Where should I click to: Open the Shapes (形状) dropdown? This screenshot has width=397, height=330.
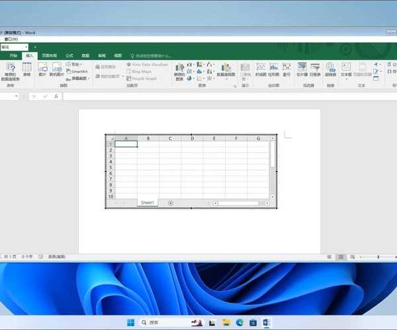(x=77, y=65)
